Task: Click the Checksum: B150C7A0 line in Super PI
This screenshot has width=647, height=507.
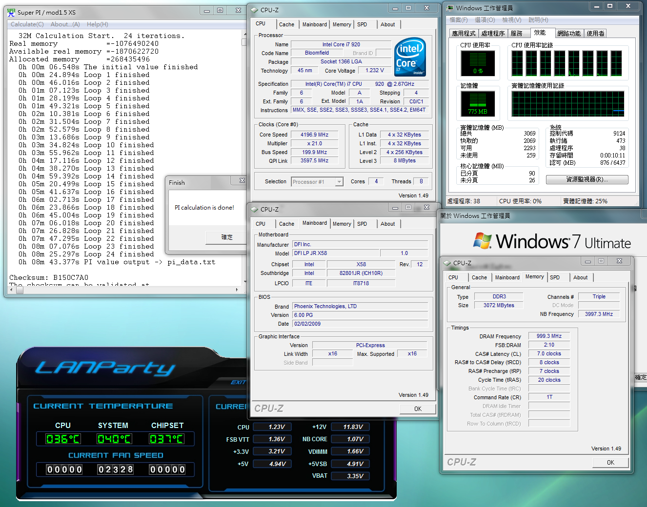Action: click(x=49, y=277)
